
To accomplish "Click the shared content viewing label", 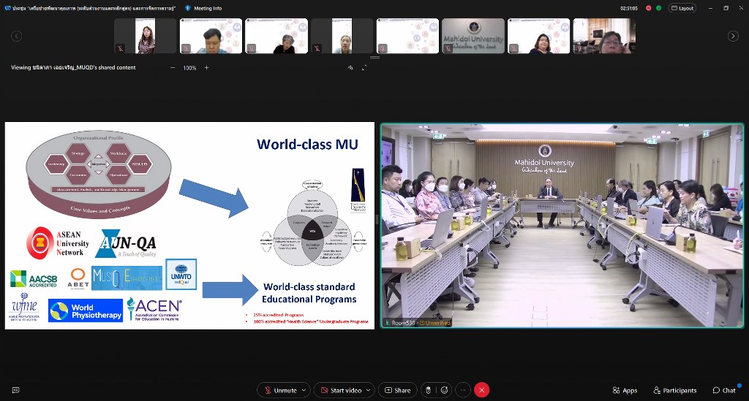I will (x=73, y=68).
